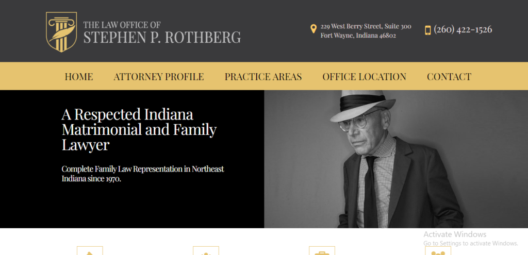
Task: Click the icon box left of the briefcase
Action: tap(206, 251)
